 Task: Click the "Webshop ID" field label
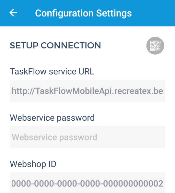(33, 164)
